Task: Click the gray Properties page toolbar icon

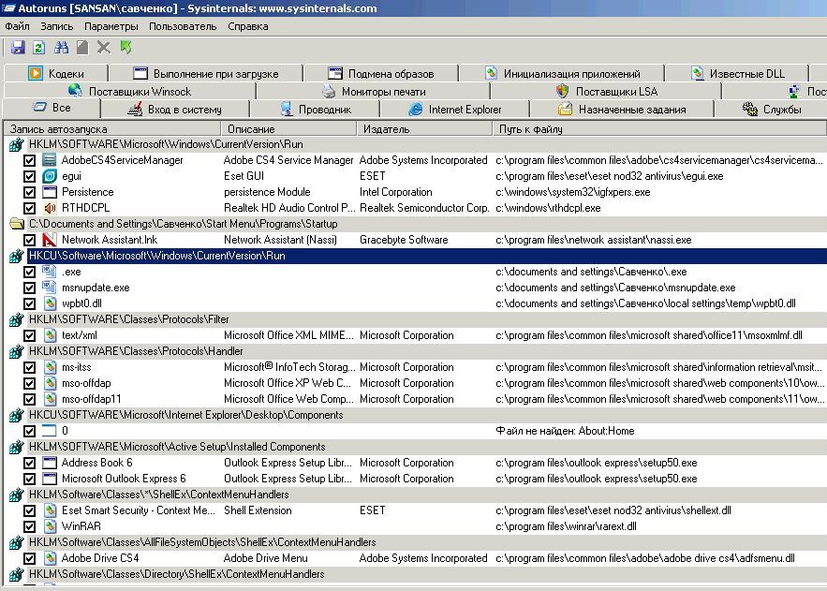Action: click(x=82, y=48)
